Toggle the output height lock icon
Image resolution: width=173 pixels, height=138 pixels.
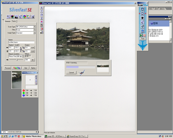23,51
